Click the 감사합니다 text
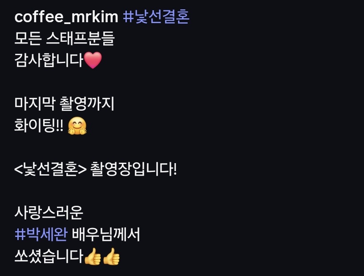 coord(49,60)
